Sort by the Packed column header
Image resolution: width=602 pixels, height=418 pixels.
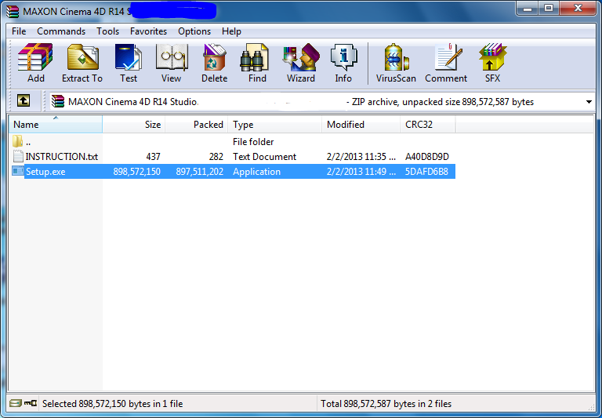pyautogui.click(x=197, y=125)
